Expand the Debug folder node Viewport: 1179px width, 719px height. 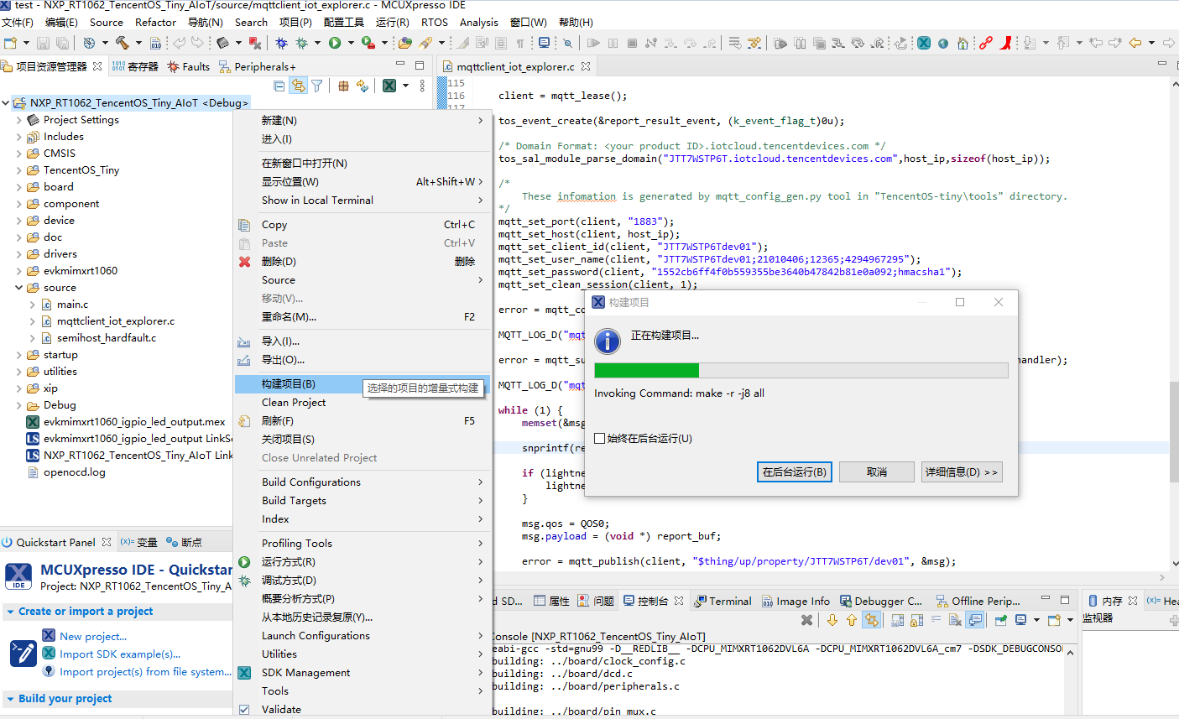click(x=18, y=405)
